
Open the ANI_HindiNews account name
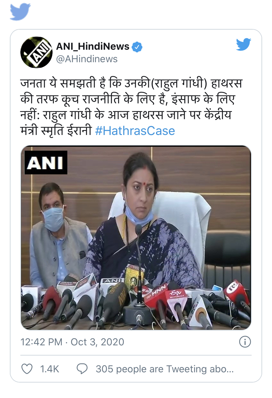(x=93, y=47)
